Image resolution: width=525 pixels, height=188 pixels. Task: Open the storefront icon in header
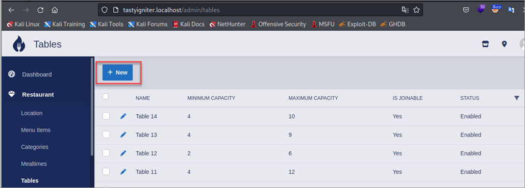[x=486, y=44]
